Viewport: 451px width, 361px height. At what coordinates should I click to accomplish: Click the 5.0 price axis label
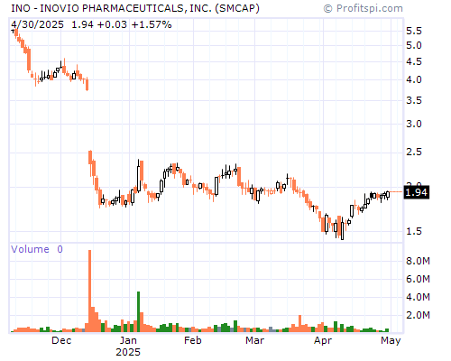pos(414,45)
